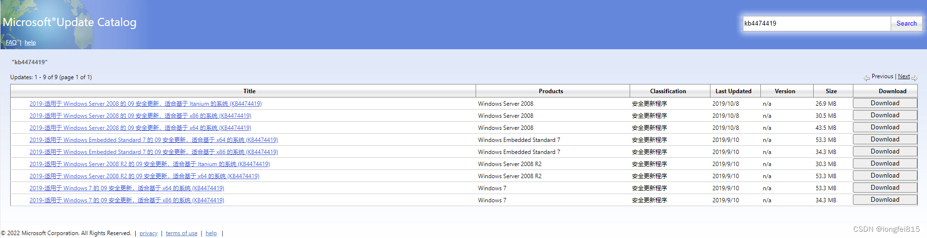This screenshot has height=238, width=927.
Task: Select "Windows Embedded Standard 7" in the x64 row
Action: tap(519, 140)
